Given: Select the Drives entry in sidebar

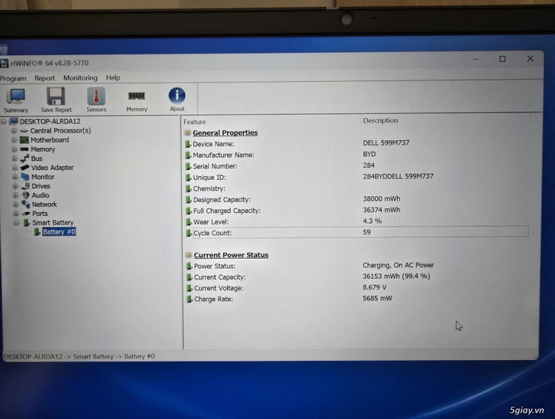Looking at the screenshot, I should click(41, 186).
